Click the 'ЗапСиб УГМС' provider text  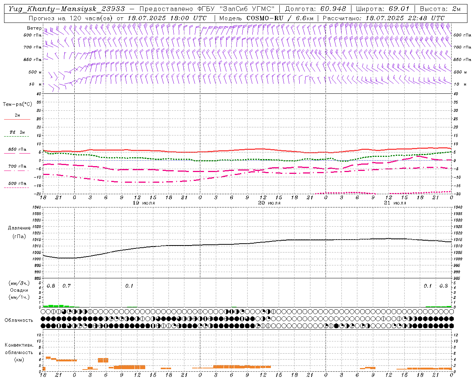[247, 9]
